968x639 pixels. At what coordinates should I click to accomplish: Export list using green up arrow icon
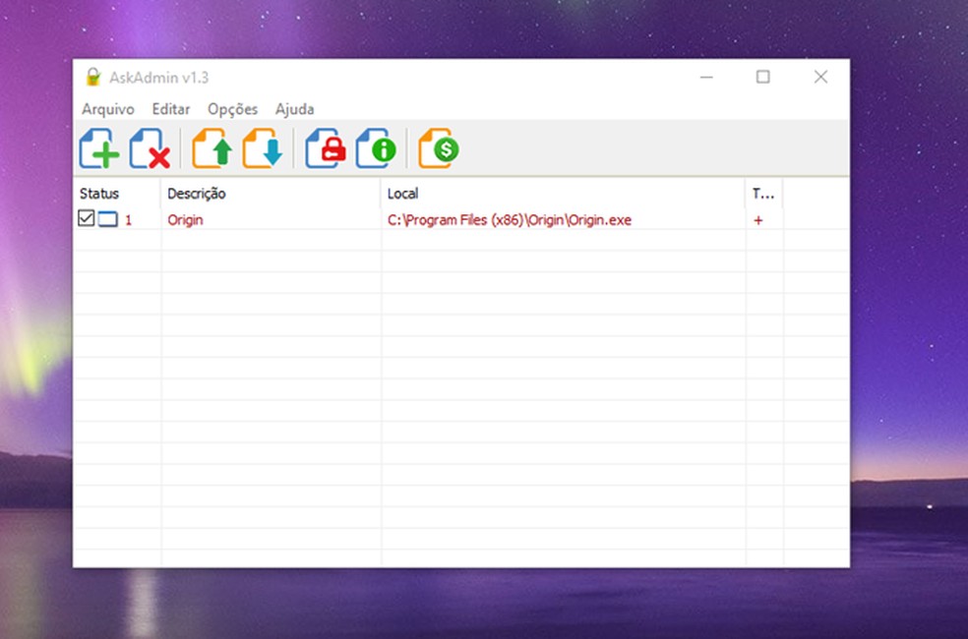pyautogui.click(x=212, y=148)
